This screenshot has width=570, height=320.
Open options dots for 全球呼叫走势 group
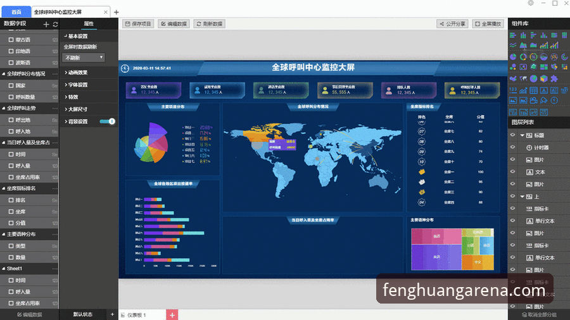tap(55, 108)
